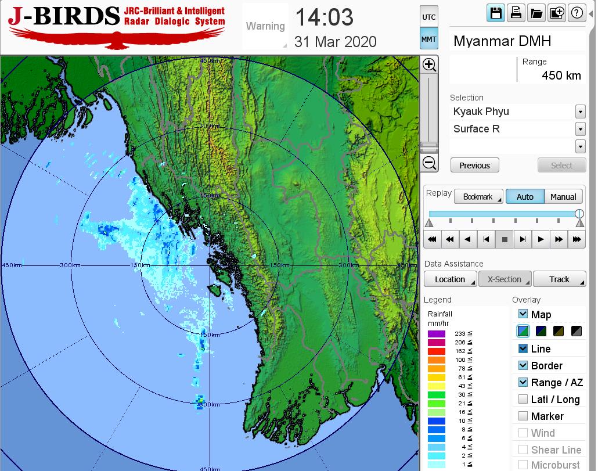The width and height of the screenshot is (598, 471).
Task: Click the add new window icon
Action: 556,13
